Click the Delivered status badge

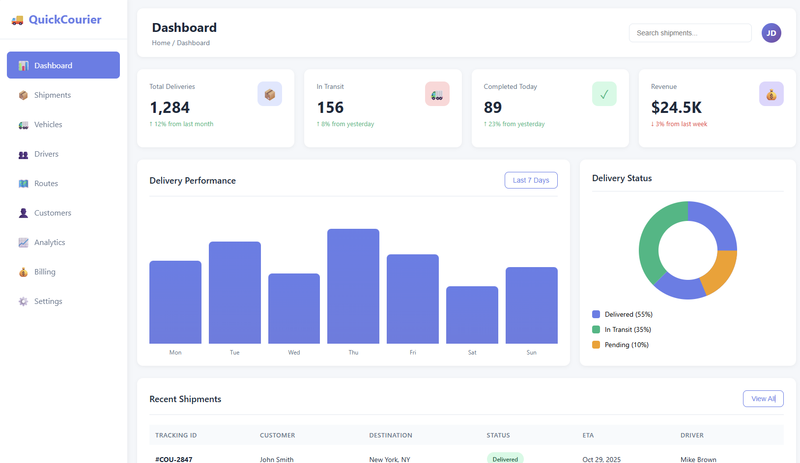pyautogui.click(x=505, y=459)
